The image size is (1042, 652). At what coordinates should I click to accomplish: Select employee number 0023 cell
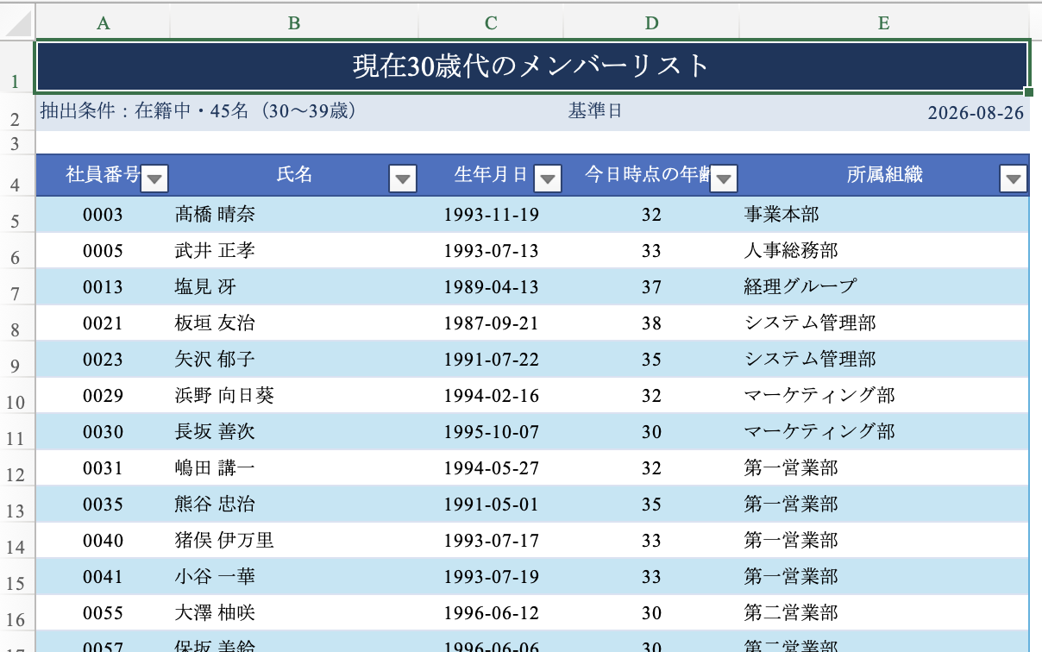coord(104,359)
